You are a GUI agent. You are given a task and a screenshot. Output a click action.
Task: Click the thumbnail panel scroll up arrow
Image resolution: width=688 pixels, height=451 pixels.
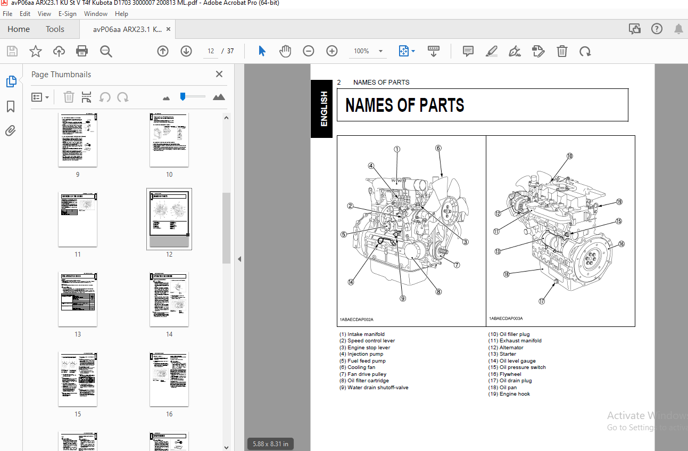[226, 118]
